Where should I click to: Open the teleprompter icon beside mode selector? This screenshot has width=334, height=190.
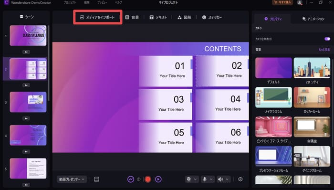coord(96,179)
